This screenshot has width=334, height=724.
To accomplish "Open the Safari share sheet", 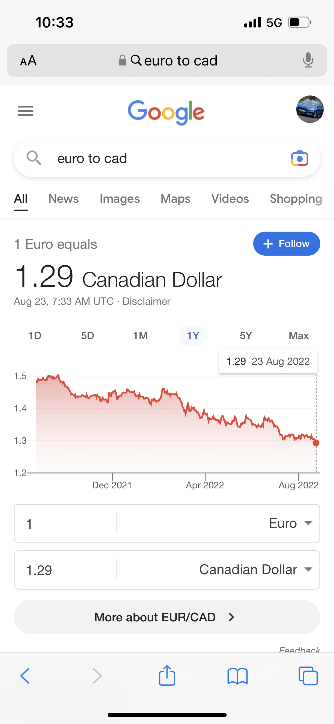I will pyautogui.click(x=167, y=676).
